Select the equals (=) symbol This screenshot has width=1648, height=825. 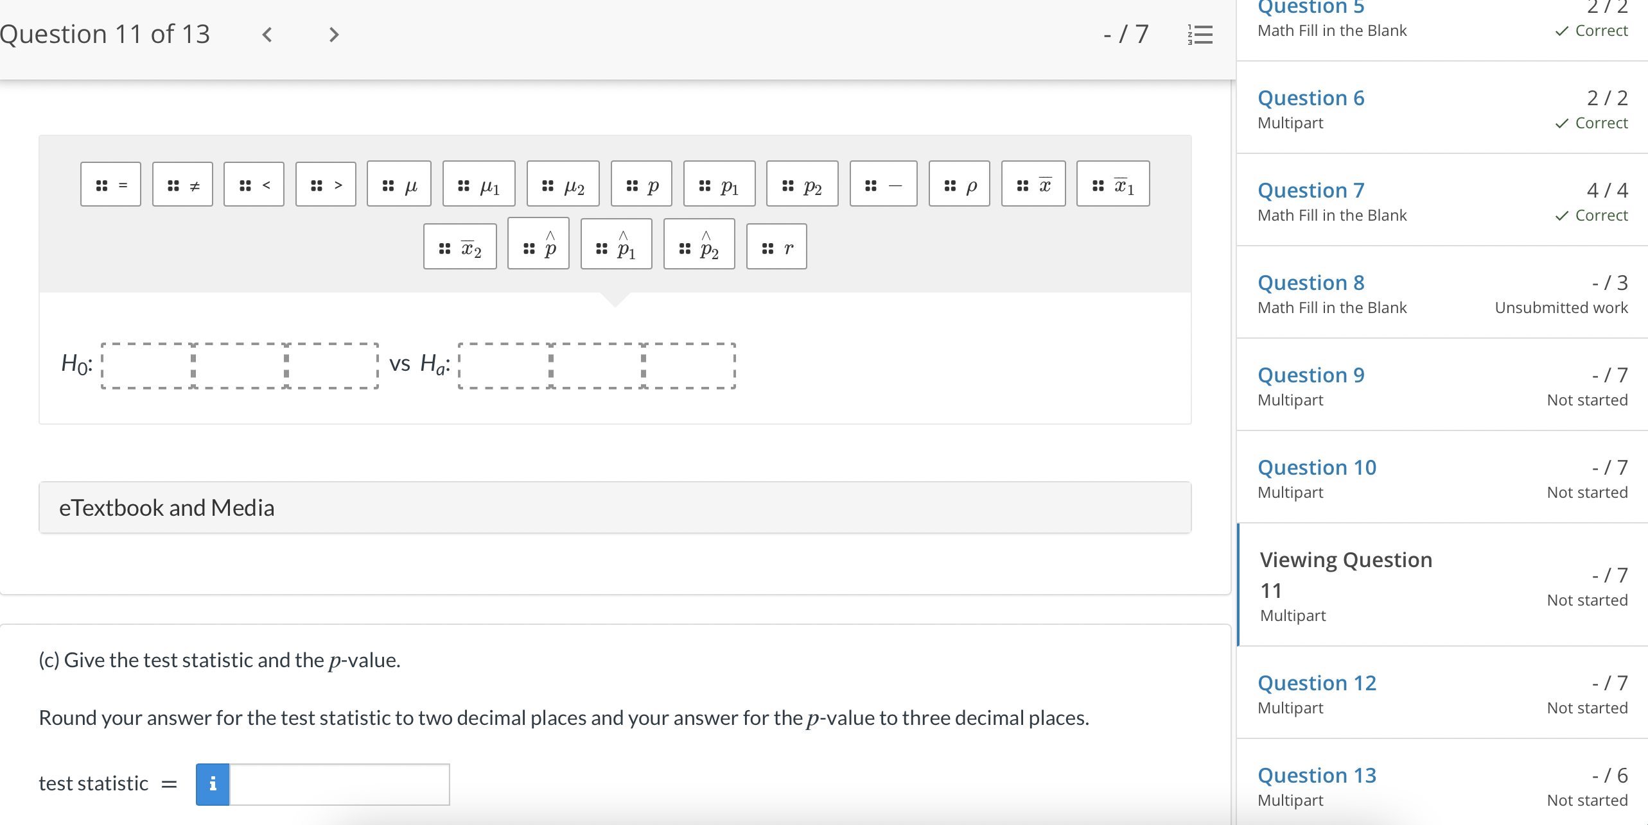pyautogui.click(x=110, y=184)
